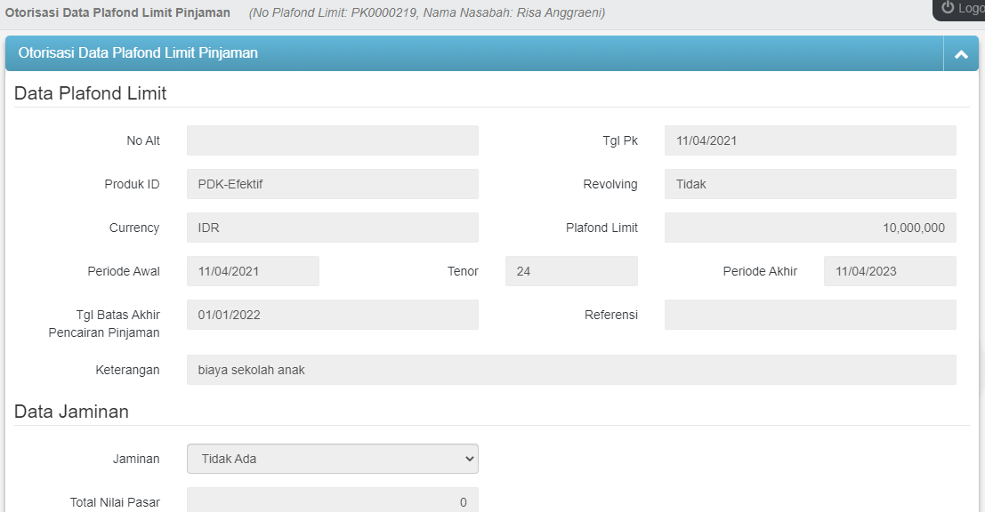
Task: Focus the Tenor field showing 24
Action: (571, 271)
